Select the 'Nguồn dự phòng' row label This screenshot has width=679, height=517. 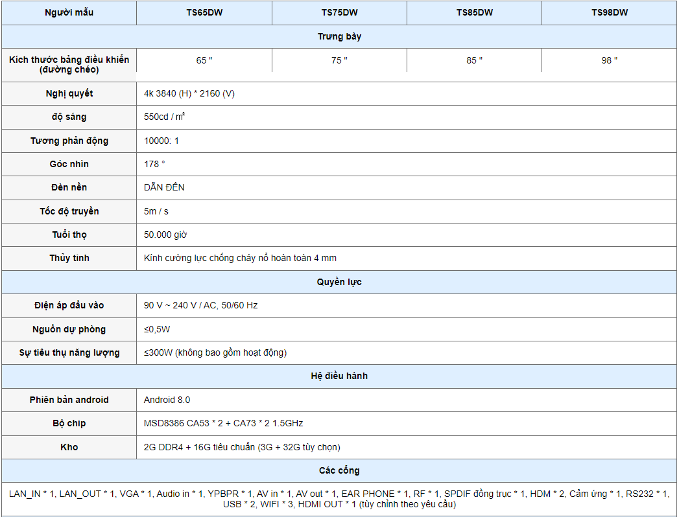(x=69, y=329)
